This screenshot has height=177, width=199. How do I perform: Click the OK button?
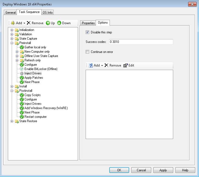point(119,170)
